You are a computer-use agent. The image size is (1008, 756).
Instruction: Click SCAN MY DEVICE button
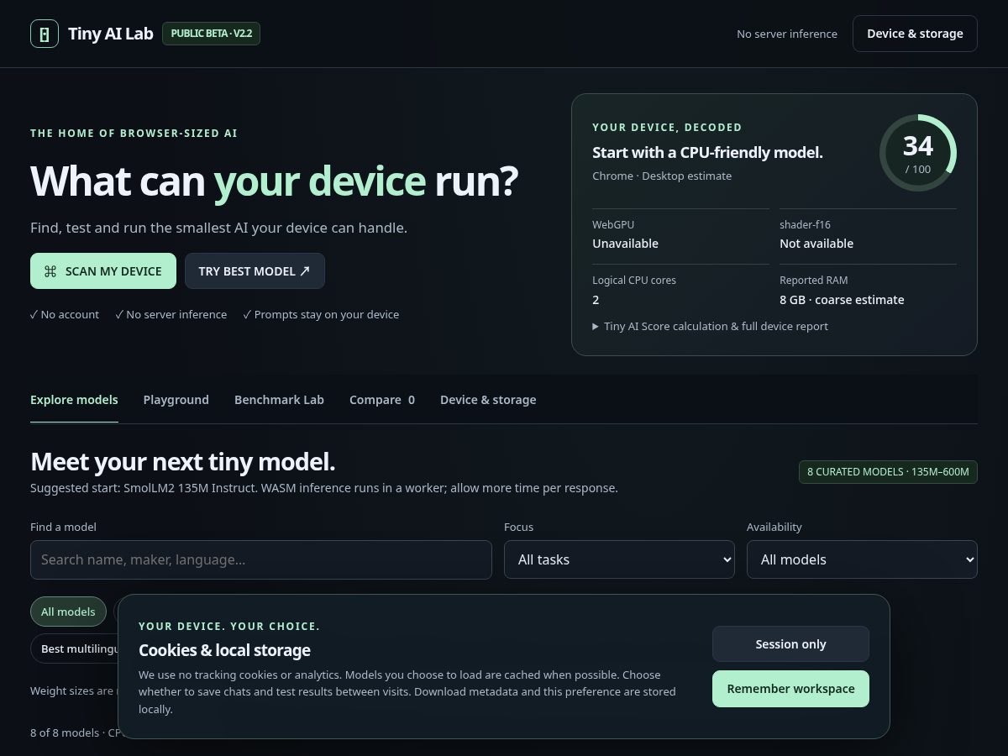click(x=103, y=271)
